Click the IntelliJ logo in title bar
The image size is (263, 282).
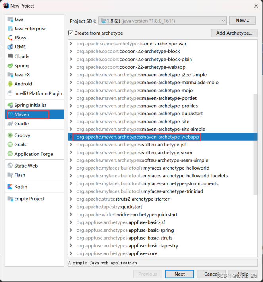(6, 6)
